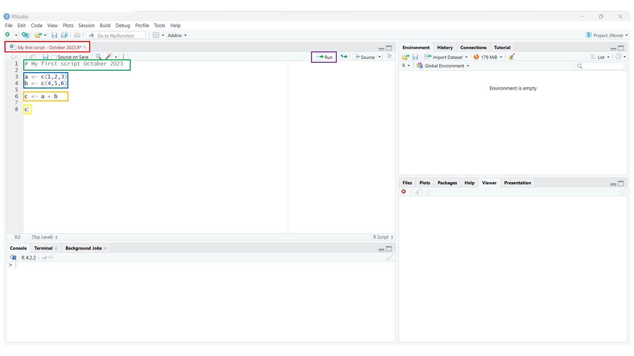The width and height of the screenshot is (634, 356).
Task: Click the Save all documents icon
Action: pyautogui.click(x=64, y=35)
